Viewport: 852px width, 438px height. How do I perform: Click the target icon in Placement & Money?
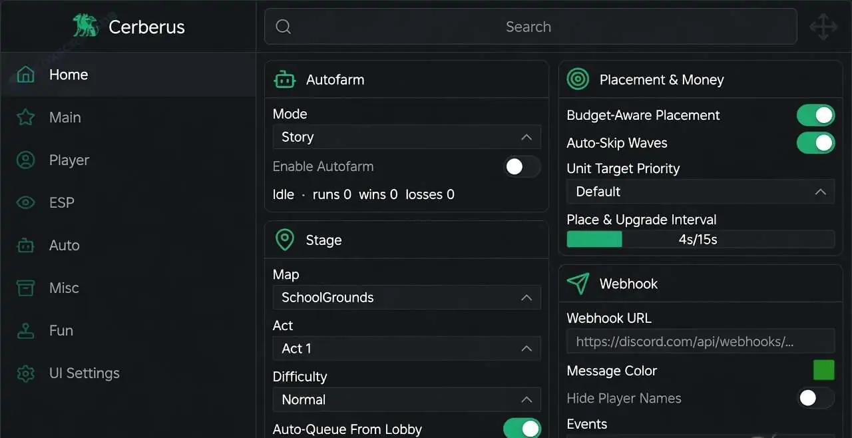[x=578, y=80]
